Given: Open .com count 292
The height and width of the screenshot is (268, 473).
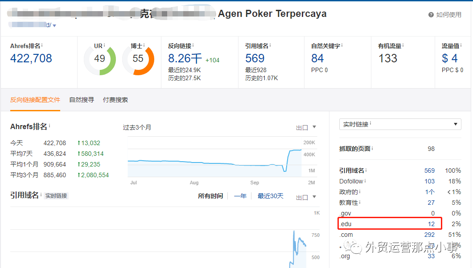Looking at the screenshot, I should tap(429, 235).
